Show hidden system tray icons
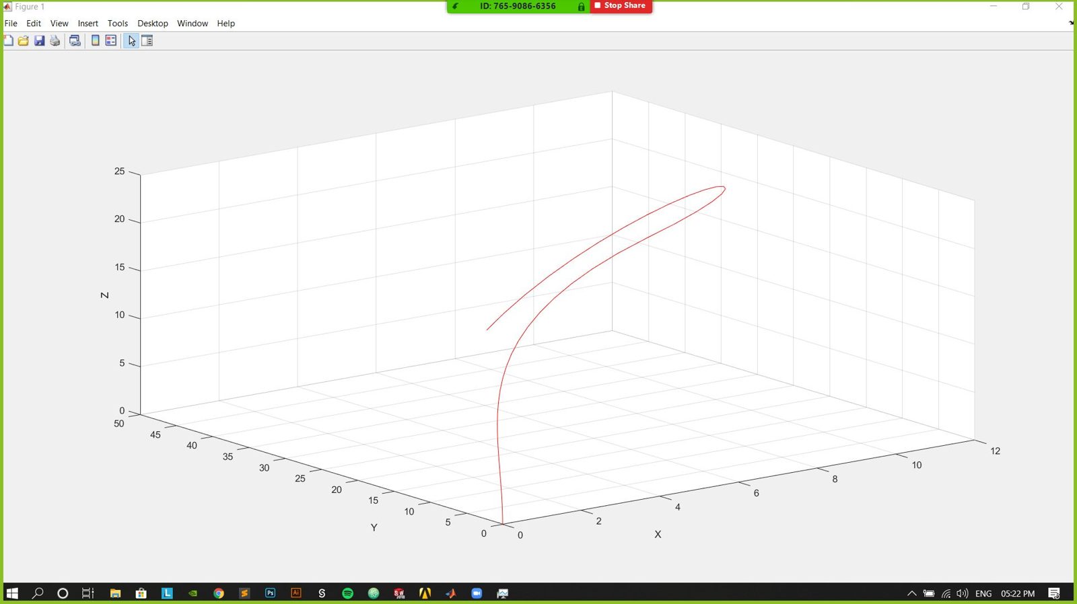The height and width of the screenshot is (604, 1077). point(912,593)
